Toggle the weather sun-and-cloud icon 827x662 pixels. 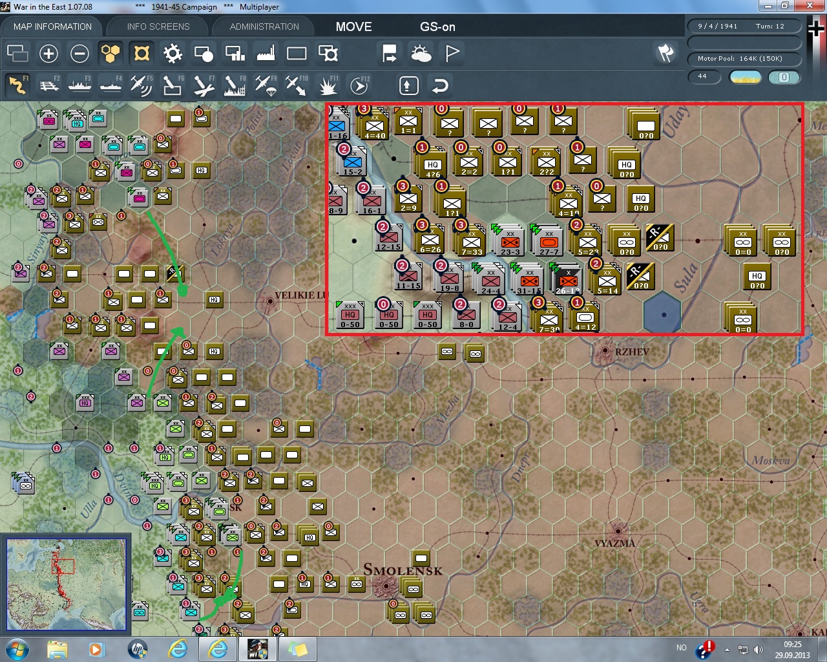pos(421,54)
